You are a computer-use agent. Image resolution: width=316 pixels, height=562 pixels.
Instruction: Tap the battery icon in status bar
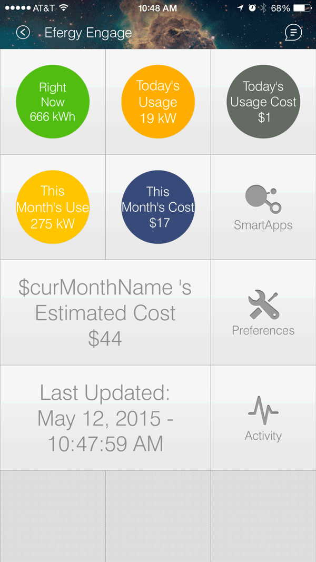302,8
